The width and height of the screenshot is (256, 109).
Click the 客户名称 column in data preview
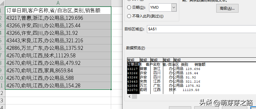coord(145,76)
